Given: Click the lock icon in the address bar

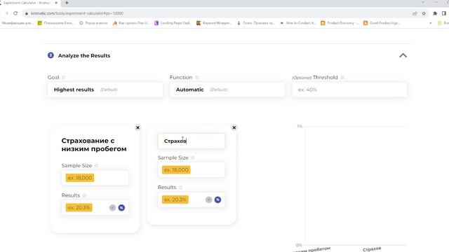Looking at the screenshot, I should click(x=27, y=13).
